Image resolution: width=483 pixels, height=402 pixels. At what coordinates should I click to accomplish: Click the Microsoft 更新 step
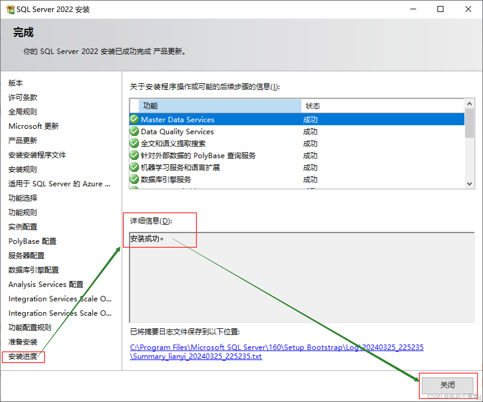click(34, 126)
